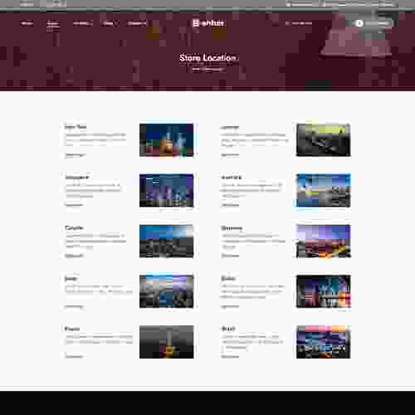Click the direction link under New York

74,155
